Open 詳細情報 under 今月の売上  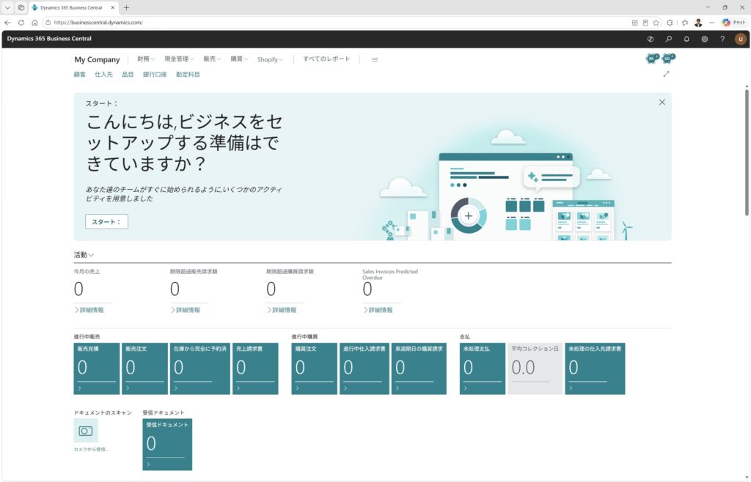[x=89, y=310]
